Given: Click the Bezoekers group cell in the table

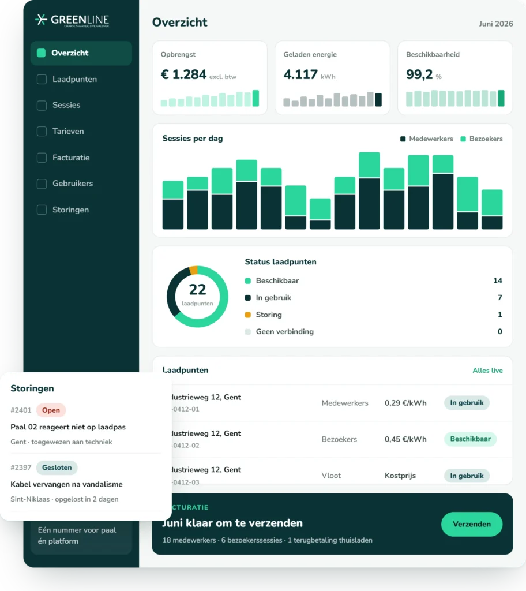Looking at the screenshot, I should (x=340, y=439).
